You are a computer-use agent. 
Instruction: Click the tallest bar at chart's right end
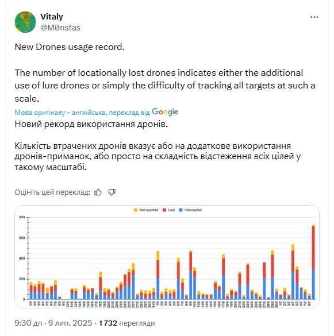[x=313, y=262]
